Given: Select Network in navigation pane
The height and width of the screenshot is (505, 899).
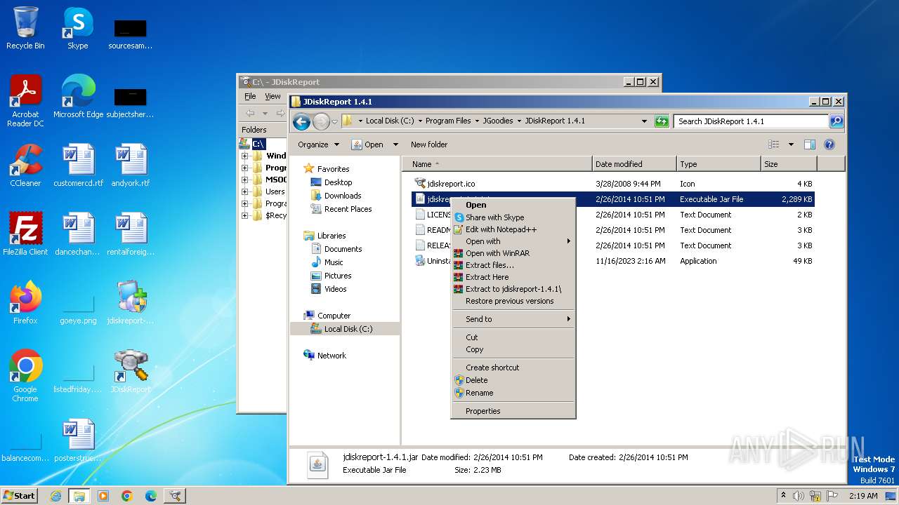Looking at the screenshot, I should pyautogui.click(x=332, y=356).
